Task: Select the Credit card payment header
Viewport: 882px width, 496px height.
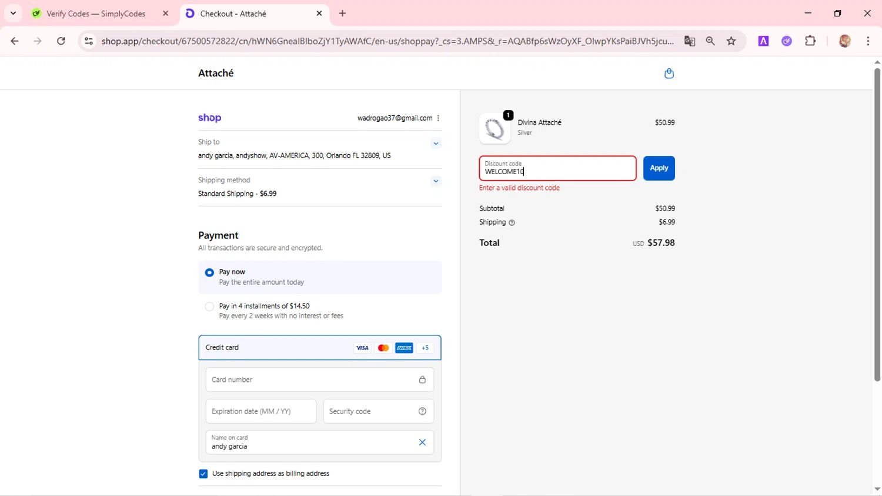Action: click(319, 348)
